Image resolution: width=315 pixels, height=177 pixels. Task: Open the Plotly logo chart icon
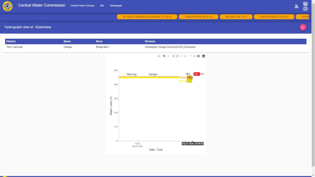204,56
